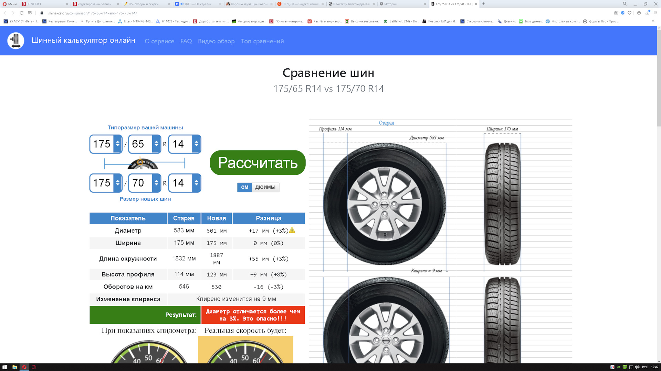
Task: Switch to DRIVE2.RU tab
Action: pos(45,4)
